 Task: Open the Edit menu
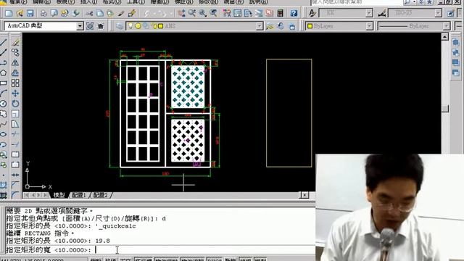pyautogui.click(x=42, y=1)
